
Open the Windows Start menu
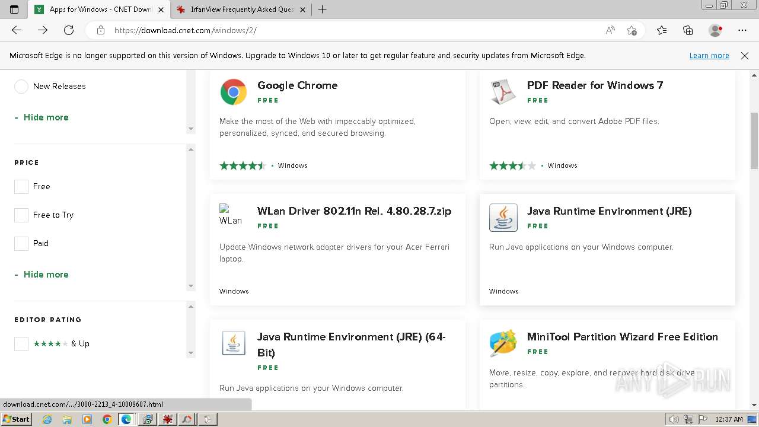[16, 419]
